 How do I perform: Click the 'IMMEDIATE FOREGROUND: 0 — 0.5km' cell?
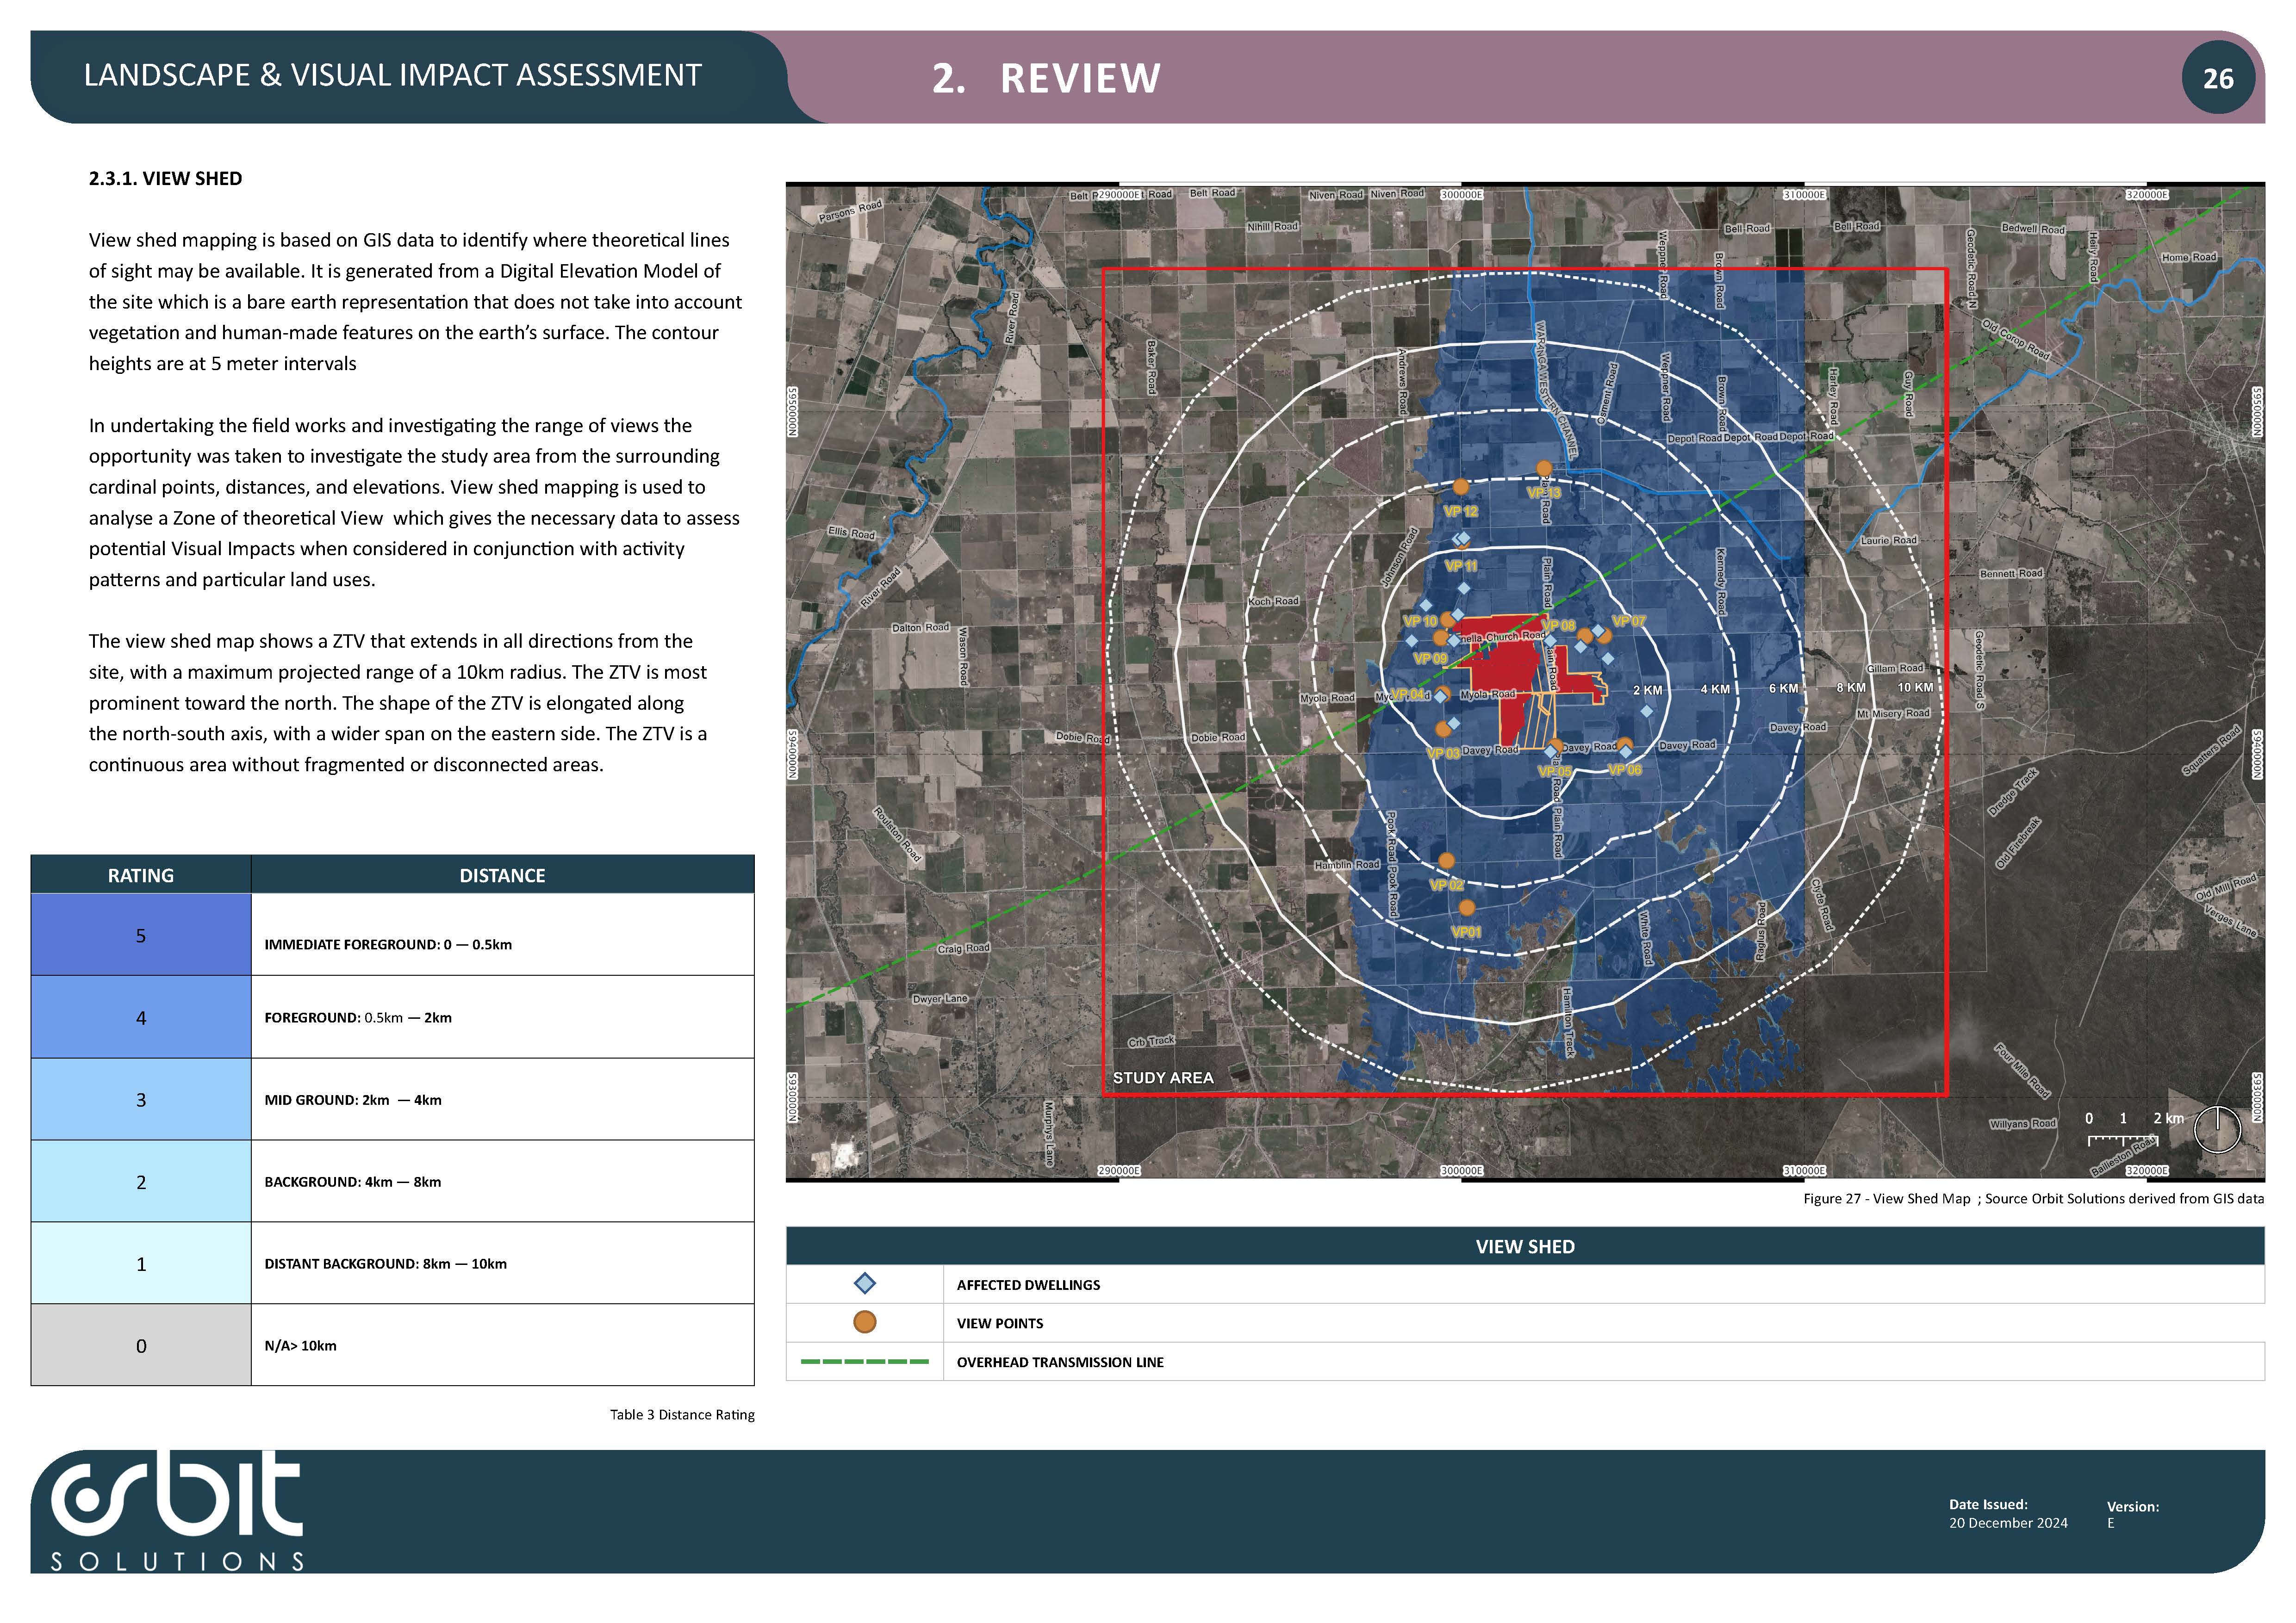tap(502, 935)
